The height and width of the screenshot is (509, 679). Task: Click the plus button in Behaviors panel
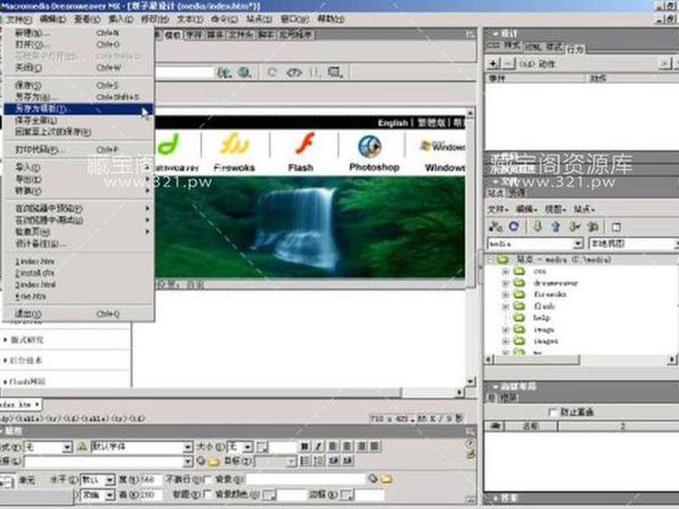pos(493,64)
